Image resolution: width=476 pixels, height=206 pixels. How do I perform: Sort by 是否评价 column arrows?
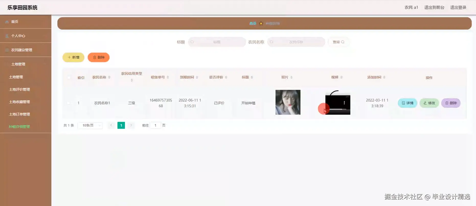point(226,77)
